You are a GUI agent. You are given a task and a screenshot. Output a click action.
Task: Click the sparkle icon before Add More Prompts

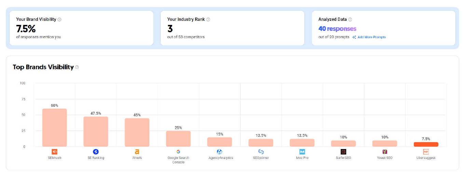[x=354, y=37]
